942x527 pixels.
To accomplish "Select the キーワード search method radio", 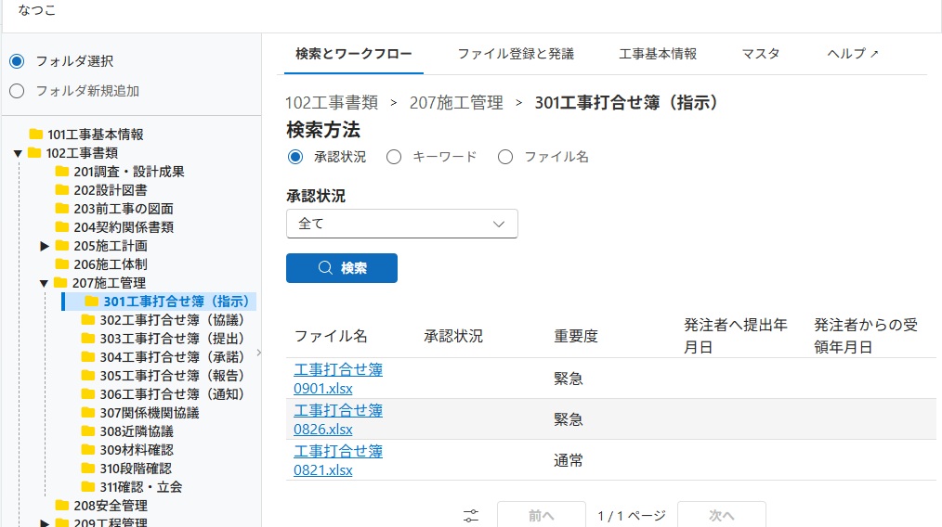I will (x=394, y=157).
